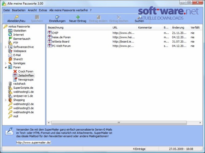Open the Datei menu
Screen dimensions: 205x153
tap(6, 10)
